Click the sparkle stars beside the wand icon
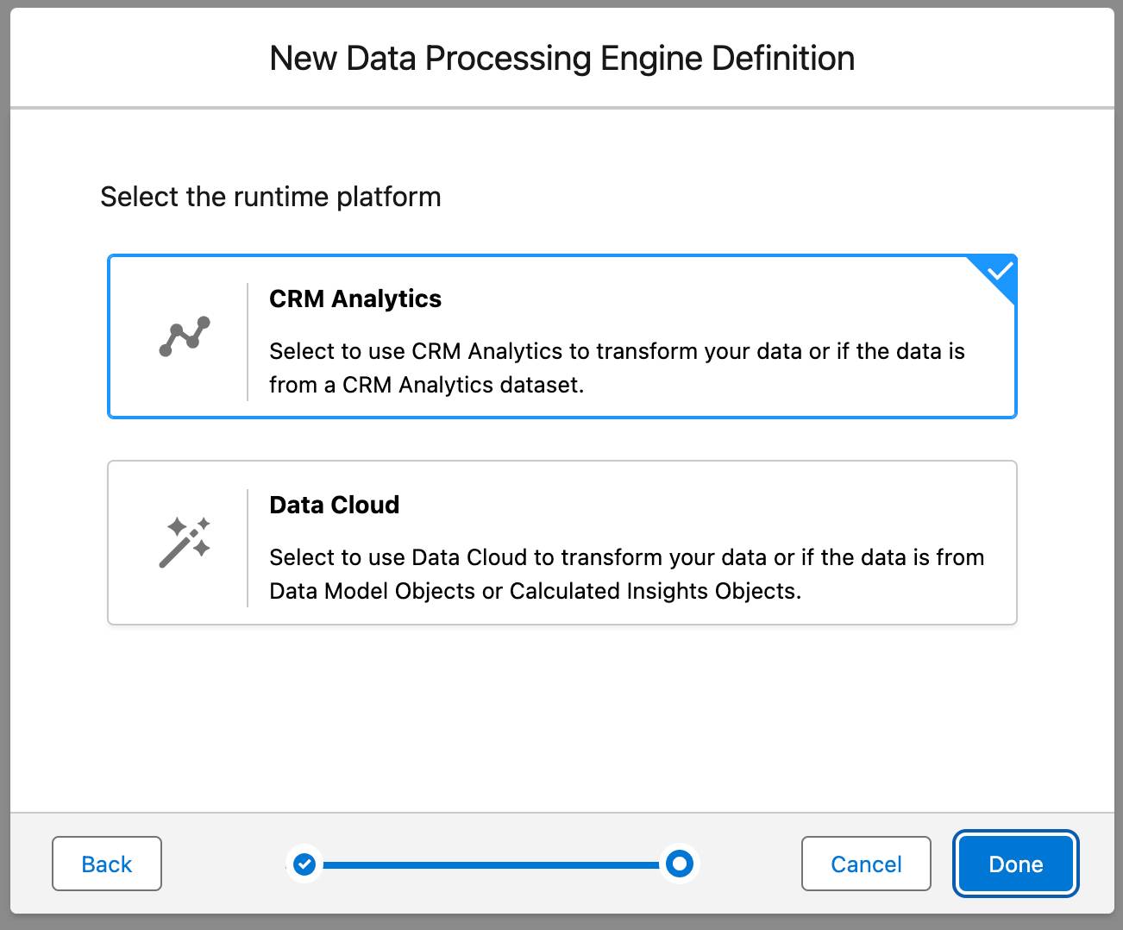Image resolution: width=1123 pixels, height=930 pixels. click(201, 525)
